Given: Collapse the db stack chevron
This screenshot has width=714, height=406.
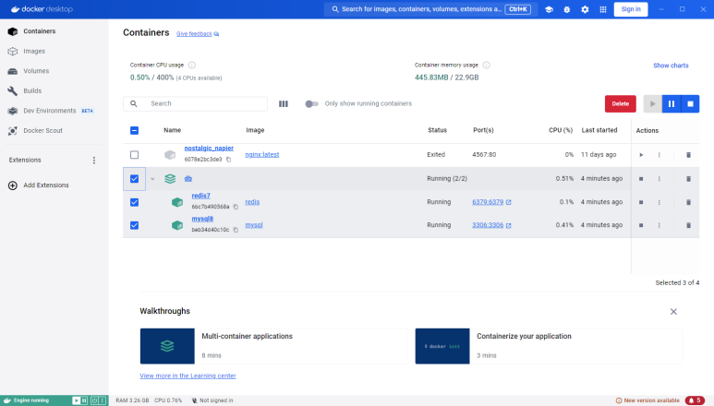Looking at the screenshot, I should tap(152, 179).
